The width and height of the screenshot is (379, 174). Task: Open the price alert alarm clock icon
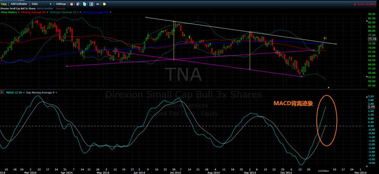click(x=72, y=4)
